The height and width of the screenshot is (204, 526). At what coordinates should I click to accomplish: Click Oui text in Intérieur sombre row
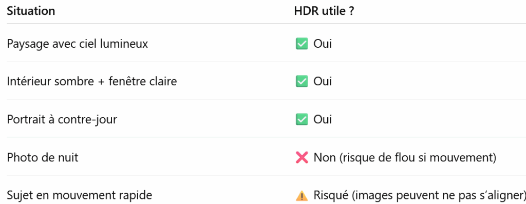click(323, 82)
